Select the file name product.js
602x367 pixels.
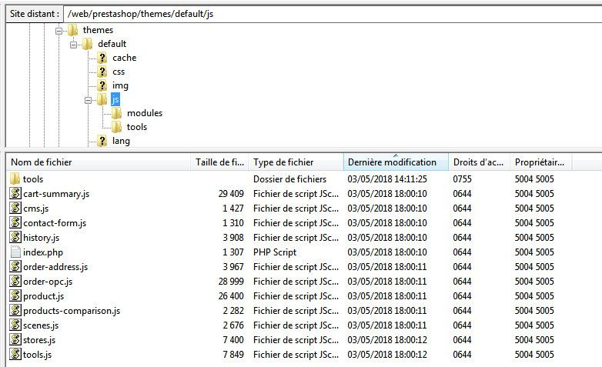click(43, 296)
